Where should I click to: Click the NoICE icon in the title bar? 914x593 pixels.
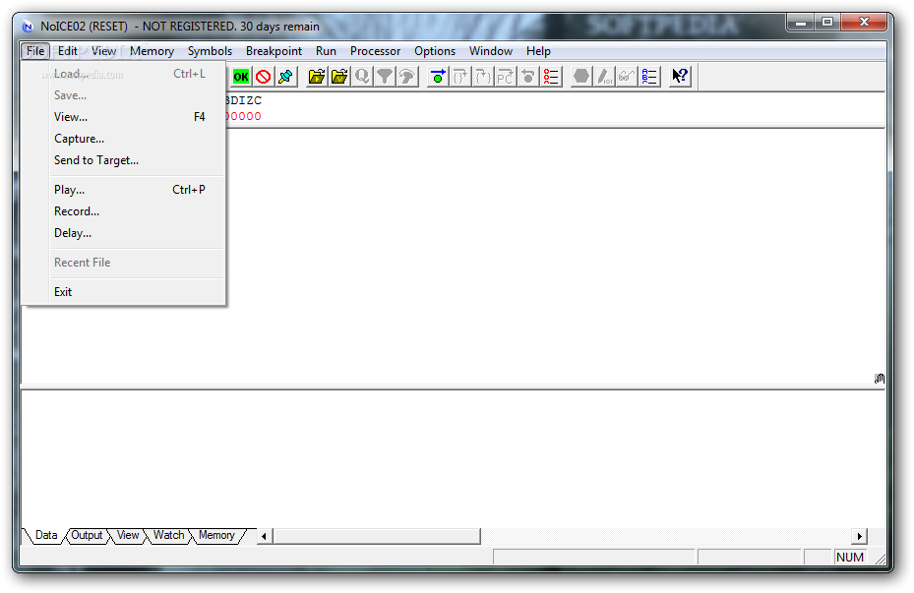click(x=28, y=27)
